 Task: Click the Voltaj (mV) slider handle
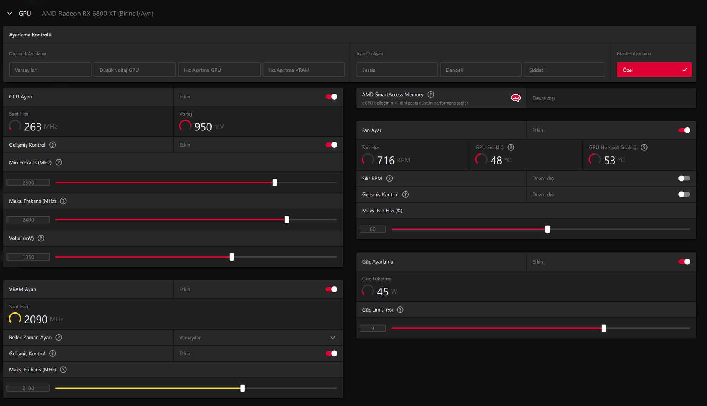[232, 257]
